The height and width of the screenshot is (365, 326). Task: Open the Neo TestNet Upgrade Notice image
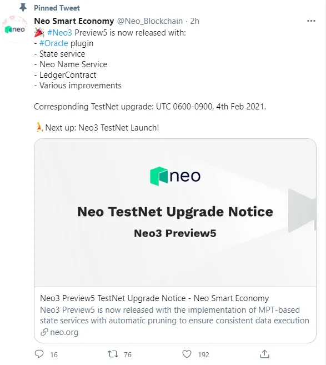click(175, 213)
